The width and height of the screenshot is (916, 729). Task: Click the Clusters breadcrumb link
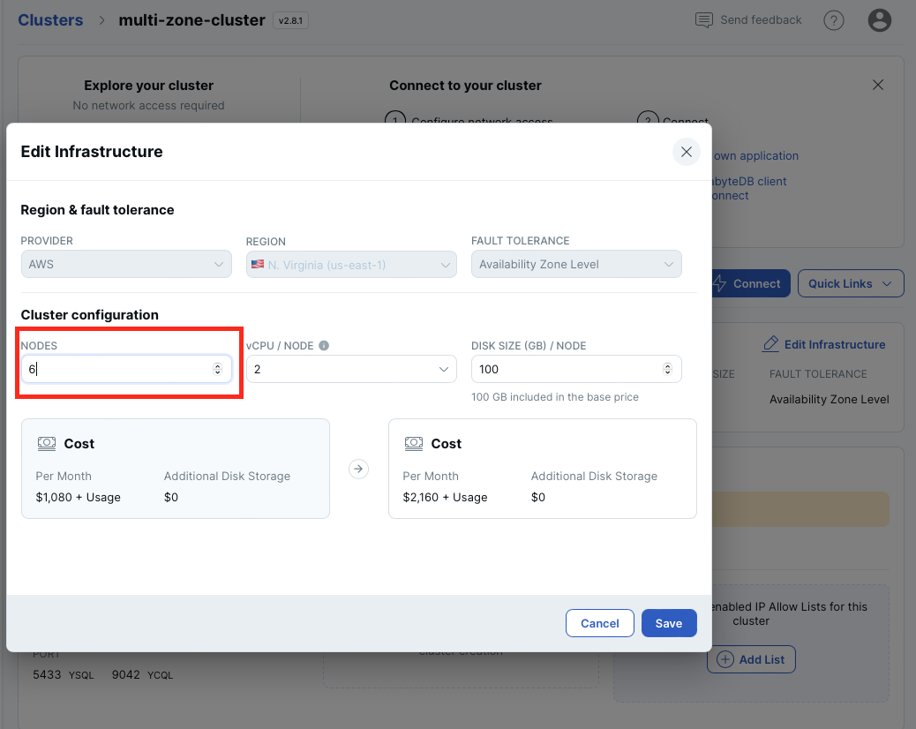coord(50,19)
